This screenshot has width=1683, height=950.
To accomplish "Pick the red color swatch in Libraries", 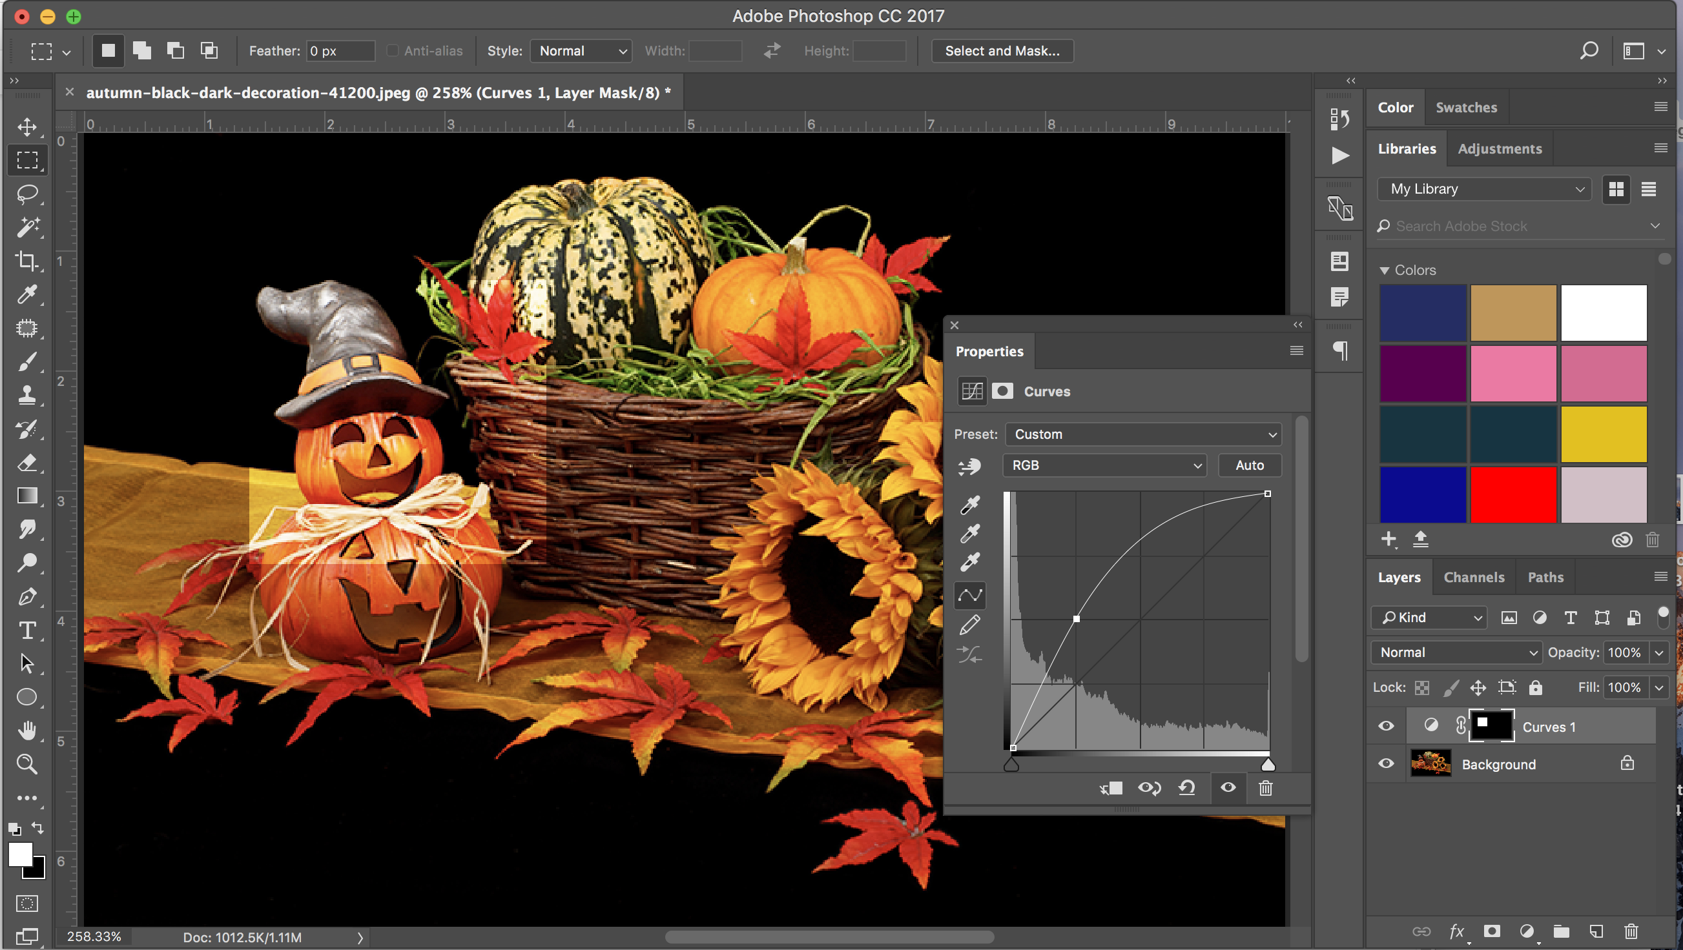I will [1513, 494].
